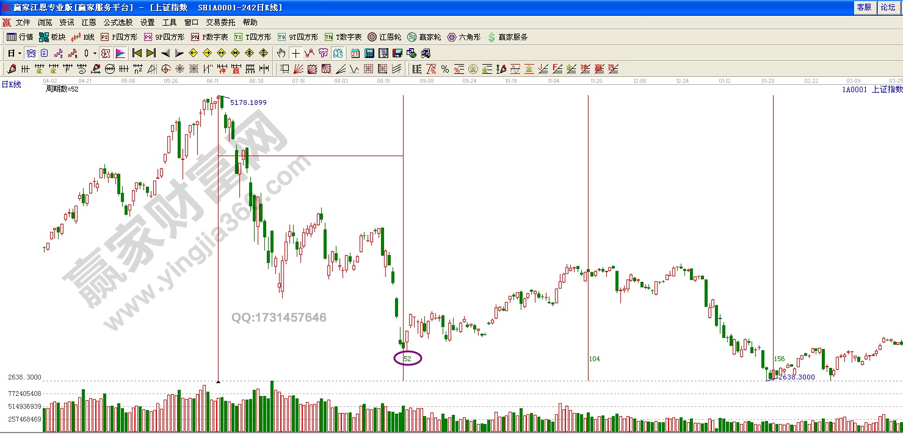
Task: Open the 公式选股 menu
Action: 117,22
